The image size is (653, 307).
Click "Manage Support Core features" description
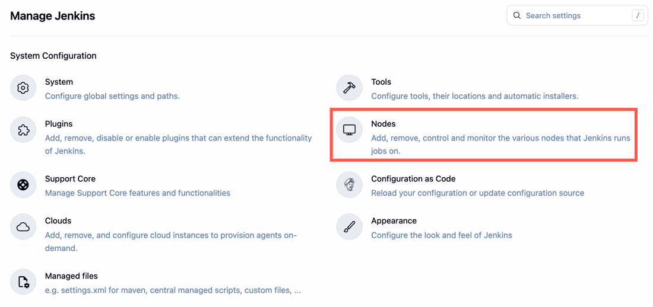(x=138, y=193)
